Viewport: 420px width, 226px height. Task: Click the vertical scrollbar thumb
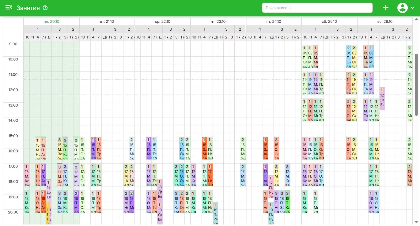click(416, 84)
